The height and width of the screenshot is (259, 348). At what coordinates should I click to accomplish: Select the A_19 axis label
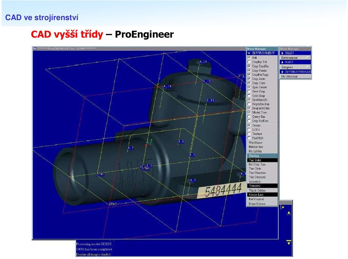coord(167,86)
